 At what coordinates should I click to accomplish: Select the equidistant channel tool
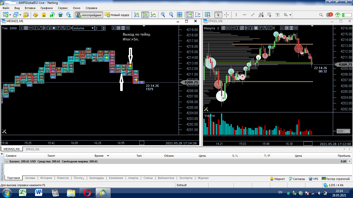click(261, 15)
